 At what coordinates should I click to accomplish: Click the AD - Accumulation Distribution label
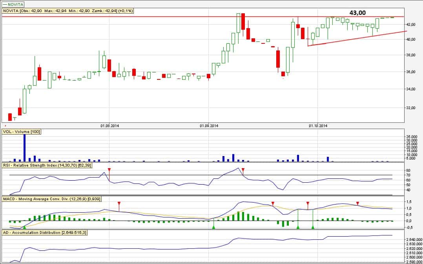coord(45,233)
